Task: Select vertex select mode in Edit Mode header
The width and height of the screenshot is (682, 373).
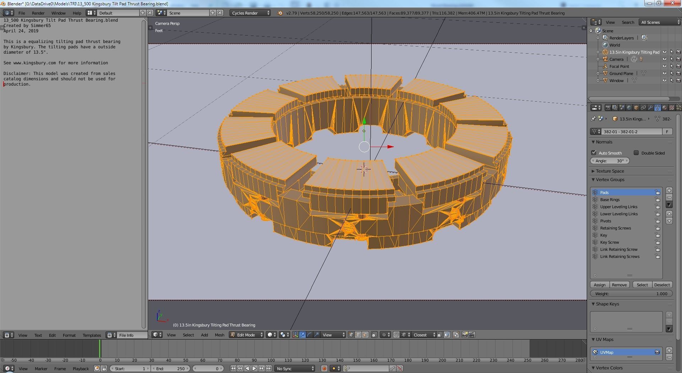Action: (351, 335)
